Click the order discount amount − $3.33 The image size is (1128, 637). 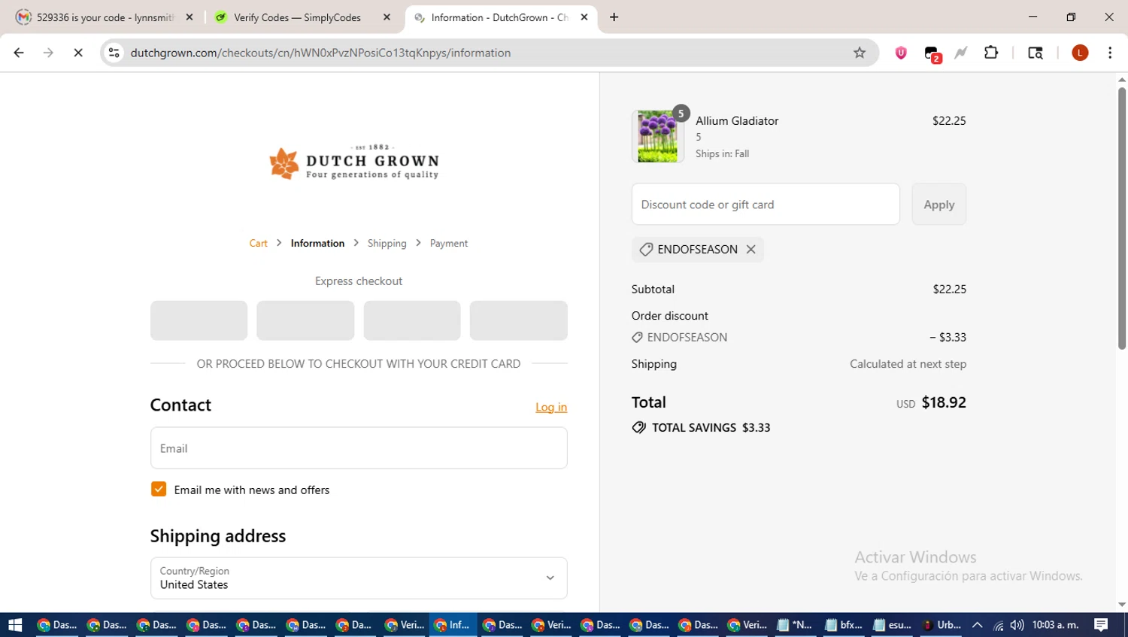(948, 338)
